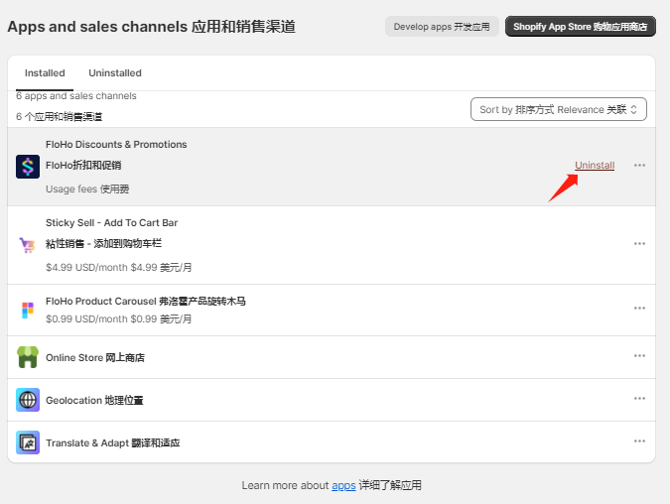670x504 pixels.
Task: Click the FloHo Product Carousel icon
Action: 28,310
